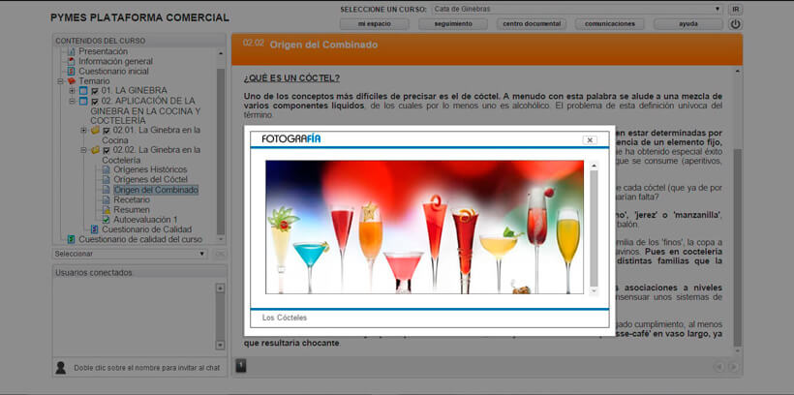Open Autoevaluación 1 item
The height and width of the screenshot is (395, 794).
point(145,220)
